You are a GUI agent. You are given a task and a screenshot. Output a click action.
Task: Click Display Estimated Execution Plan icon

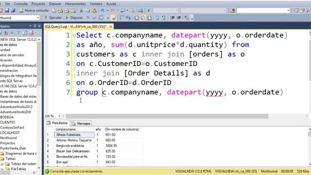[101, 18]
